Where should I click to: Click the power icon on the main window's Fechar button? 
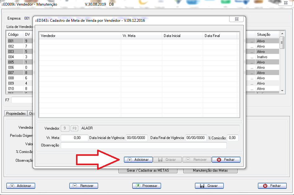[265, 186]
